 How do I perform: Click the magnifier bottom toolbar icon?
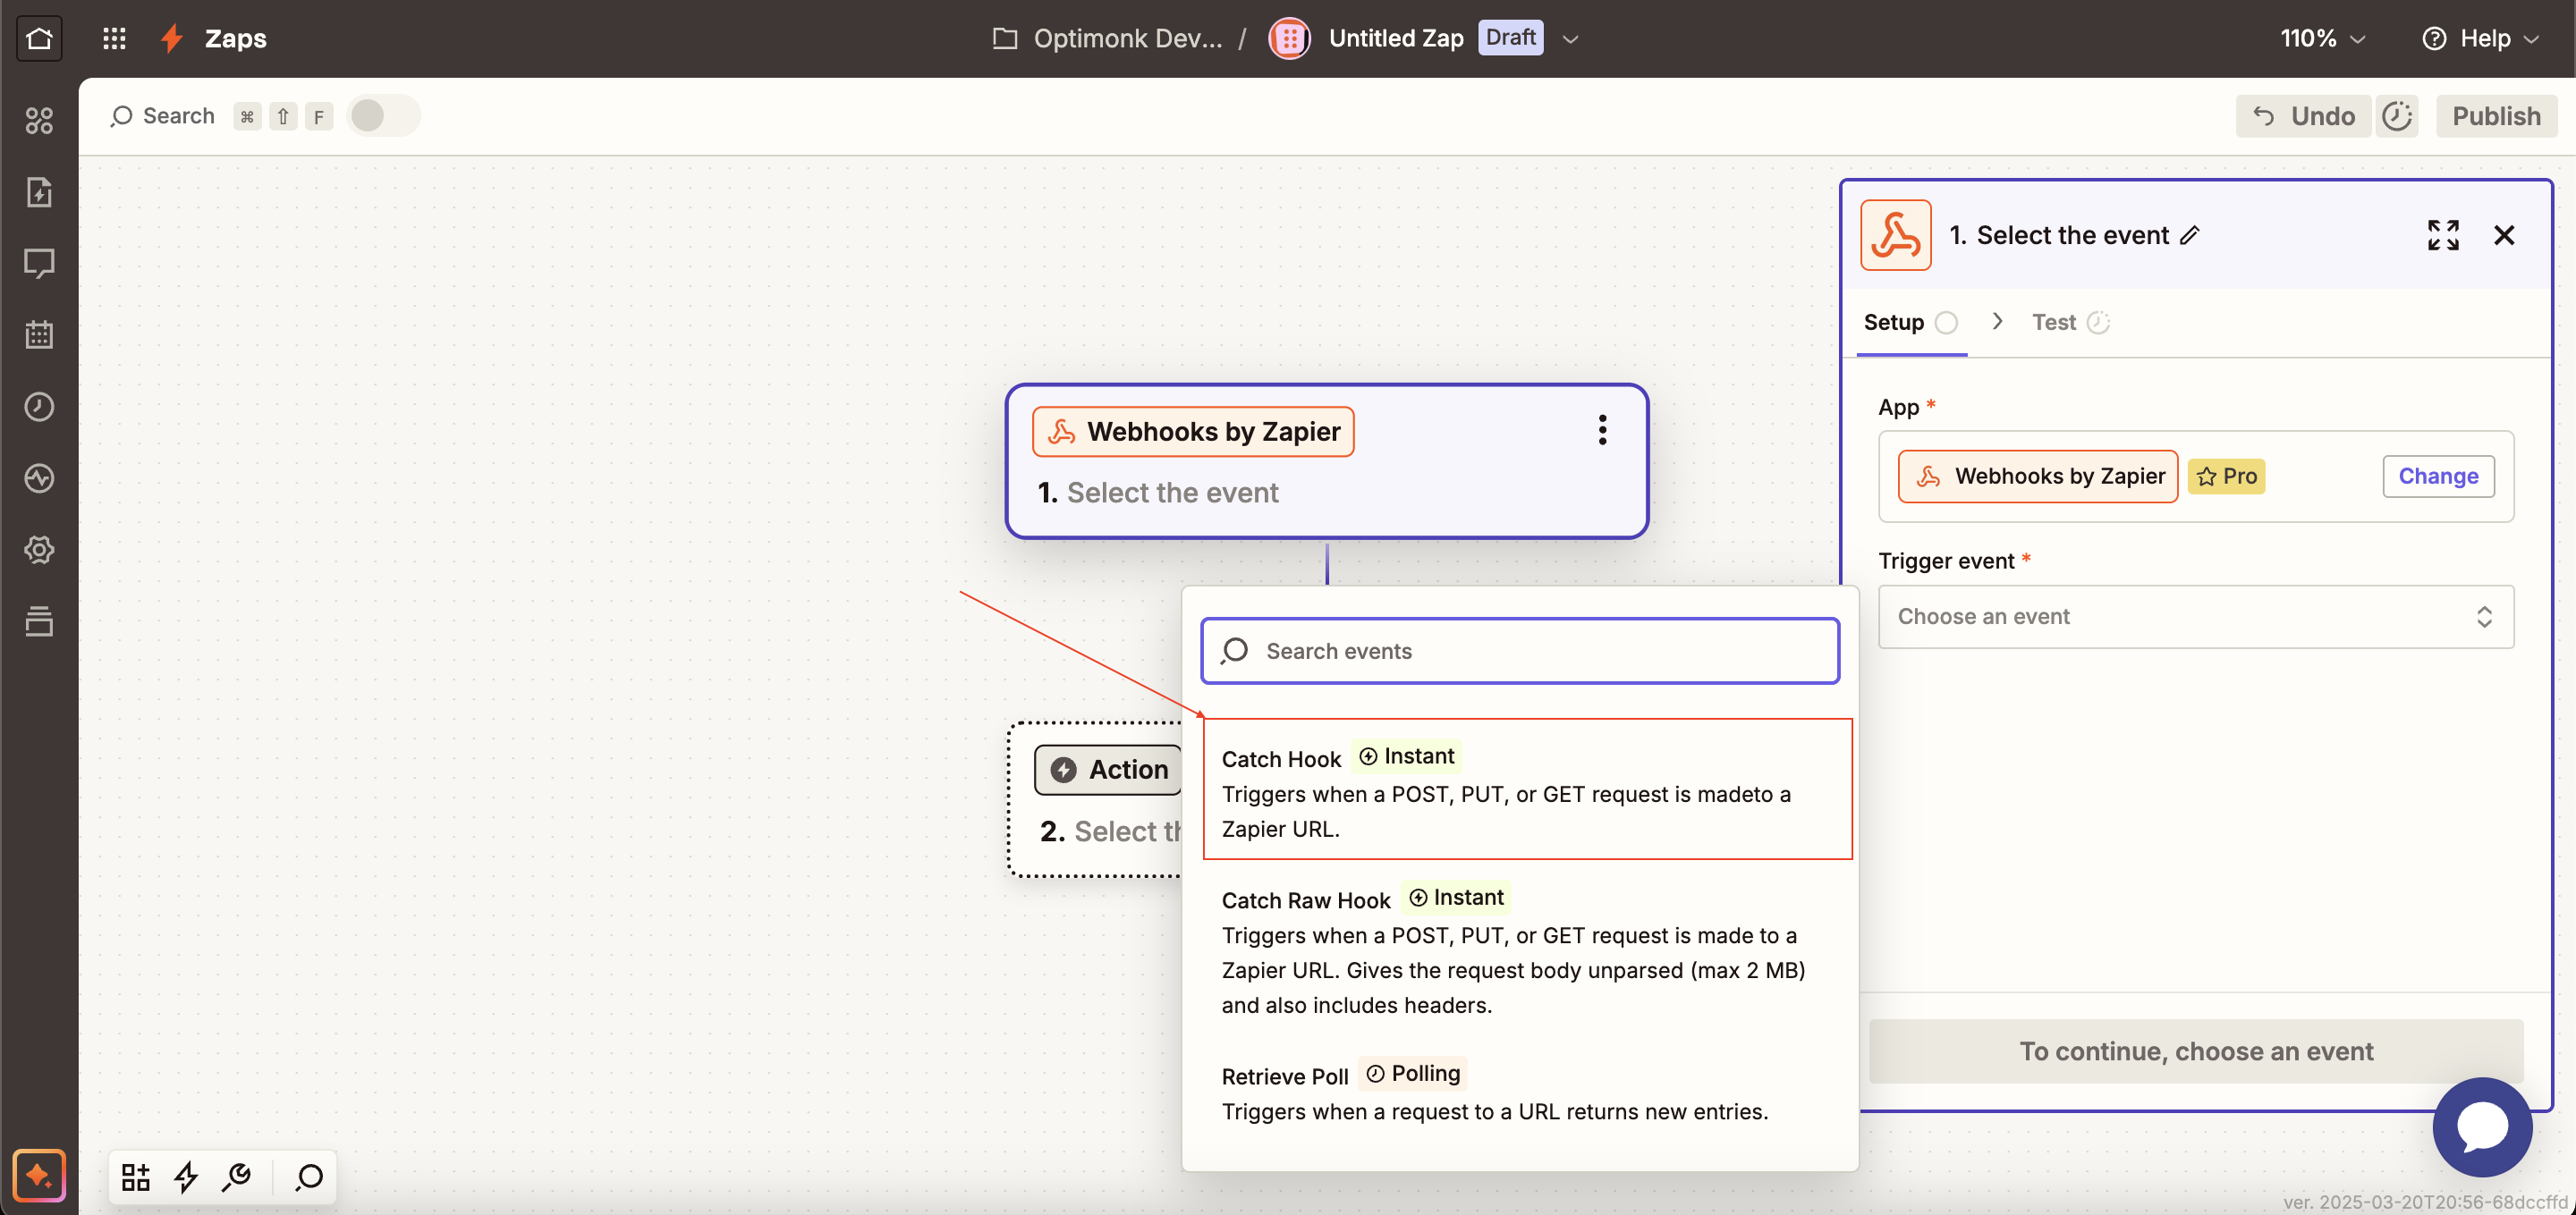[309, 1177]
